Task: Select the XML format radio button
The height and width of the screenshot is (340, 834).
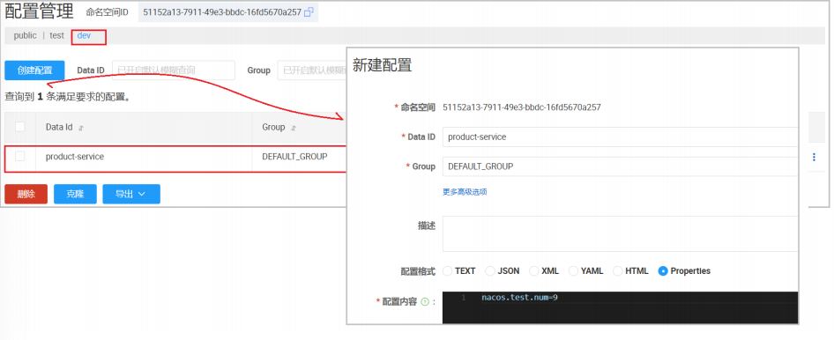Action: tap(533, 271)
